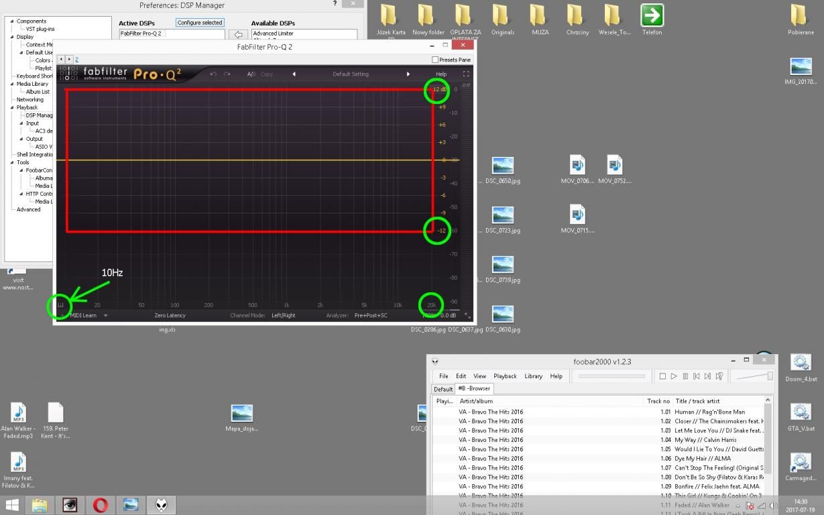Select the Alan Walker - Faded.mp3 file
This screenshot has height=515, width=824.
pyautogui.click(x=18, y=420)
